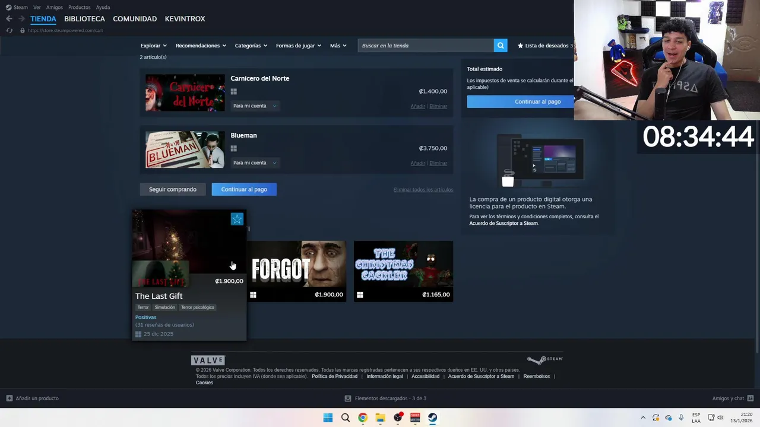
Task: Click the Steam taskbar icon
Action: click(x=432, y=418)
